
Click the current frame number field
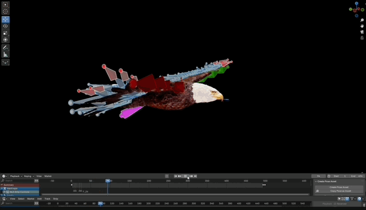[x=319, y=176]
